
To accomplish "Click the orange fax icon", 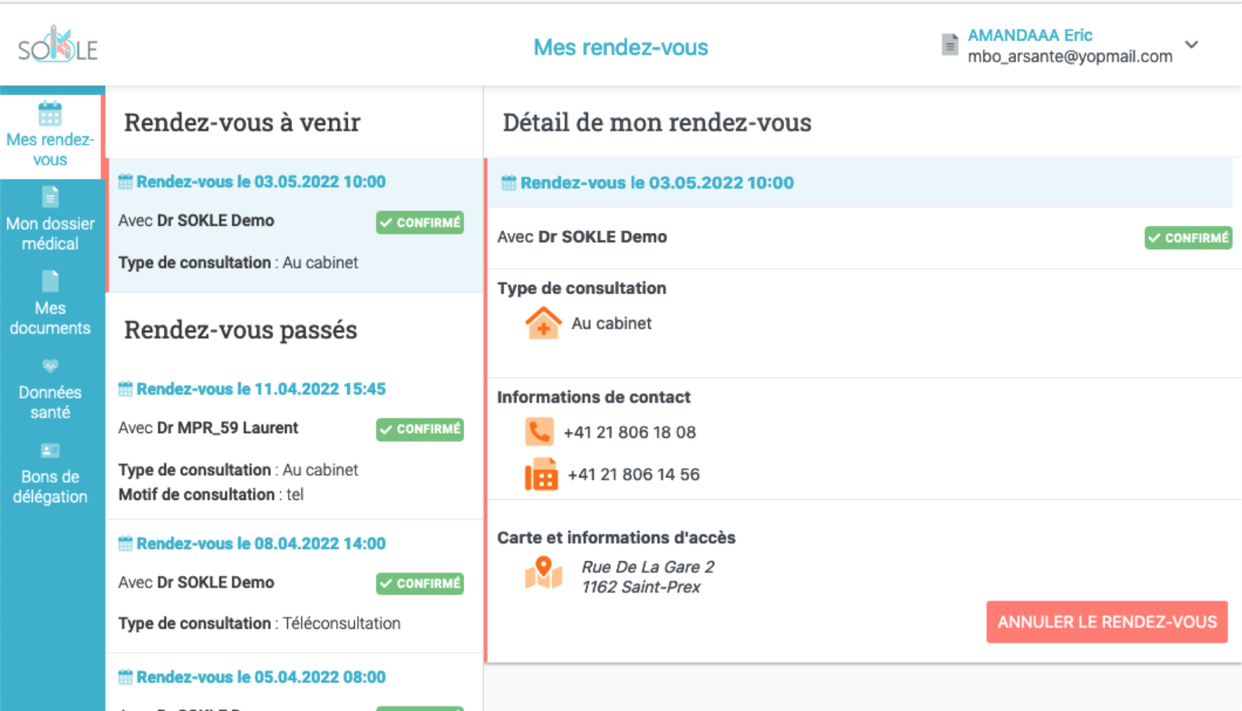I will tap(541, 474).
